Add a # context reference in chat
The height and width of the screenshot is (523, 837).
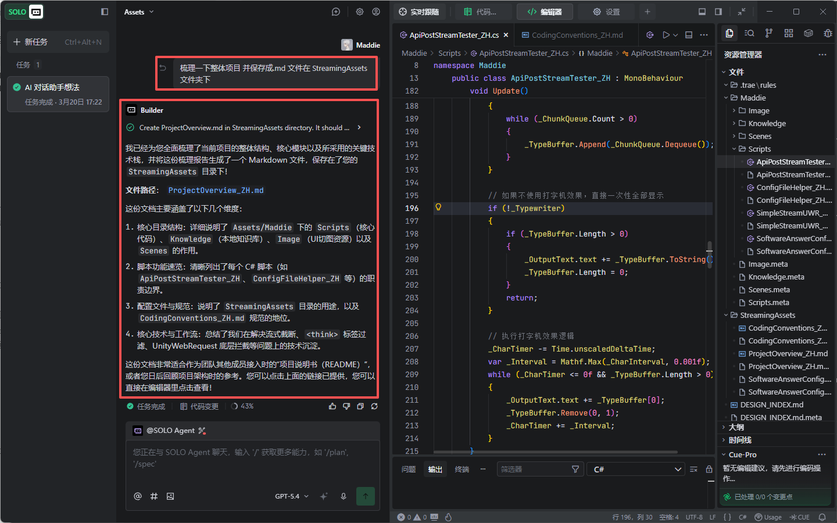[x=154, y=496]
